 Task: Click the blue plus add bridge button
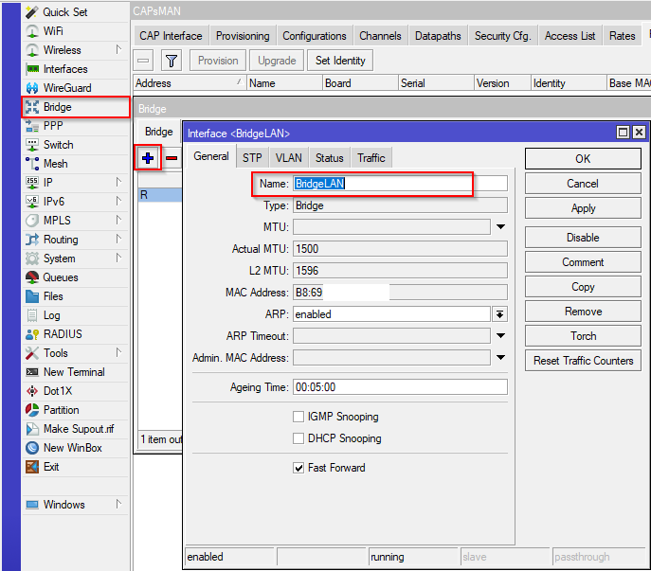[148, 158]
